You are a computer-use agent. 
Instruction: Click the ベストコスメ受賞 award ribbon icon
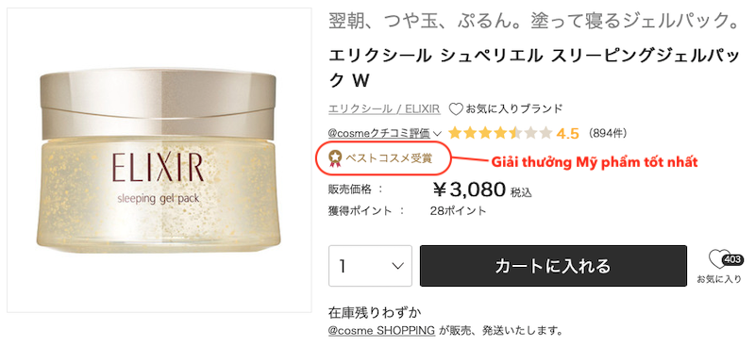(335, 157)
